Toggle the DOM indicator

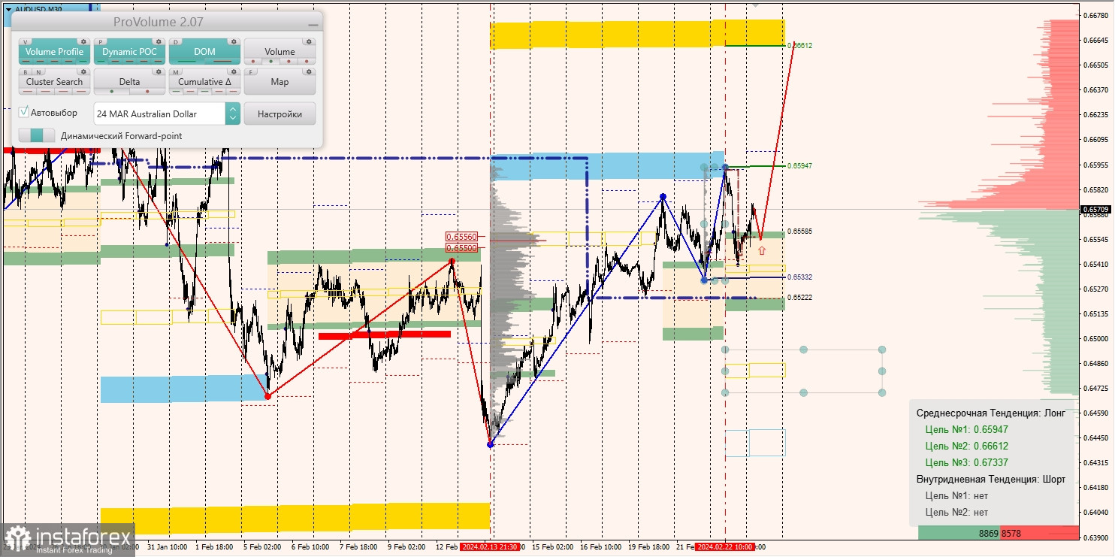[204, 52]
